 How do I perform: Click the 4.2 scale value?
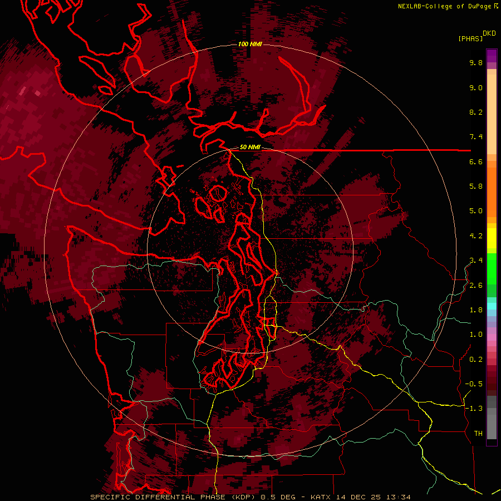(476, 236)
